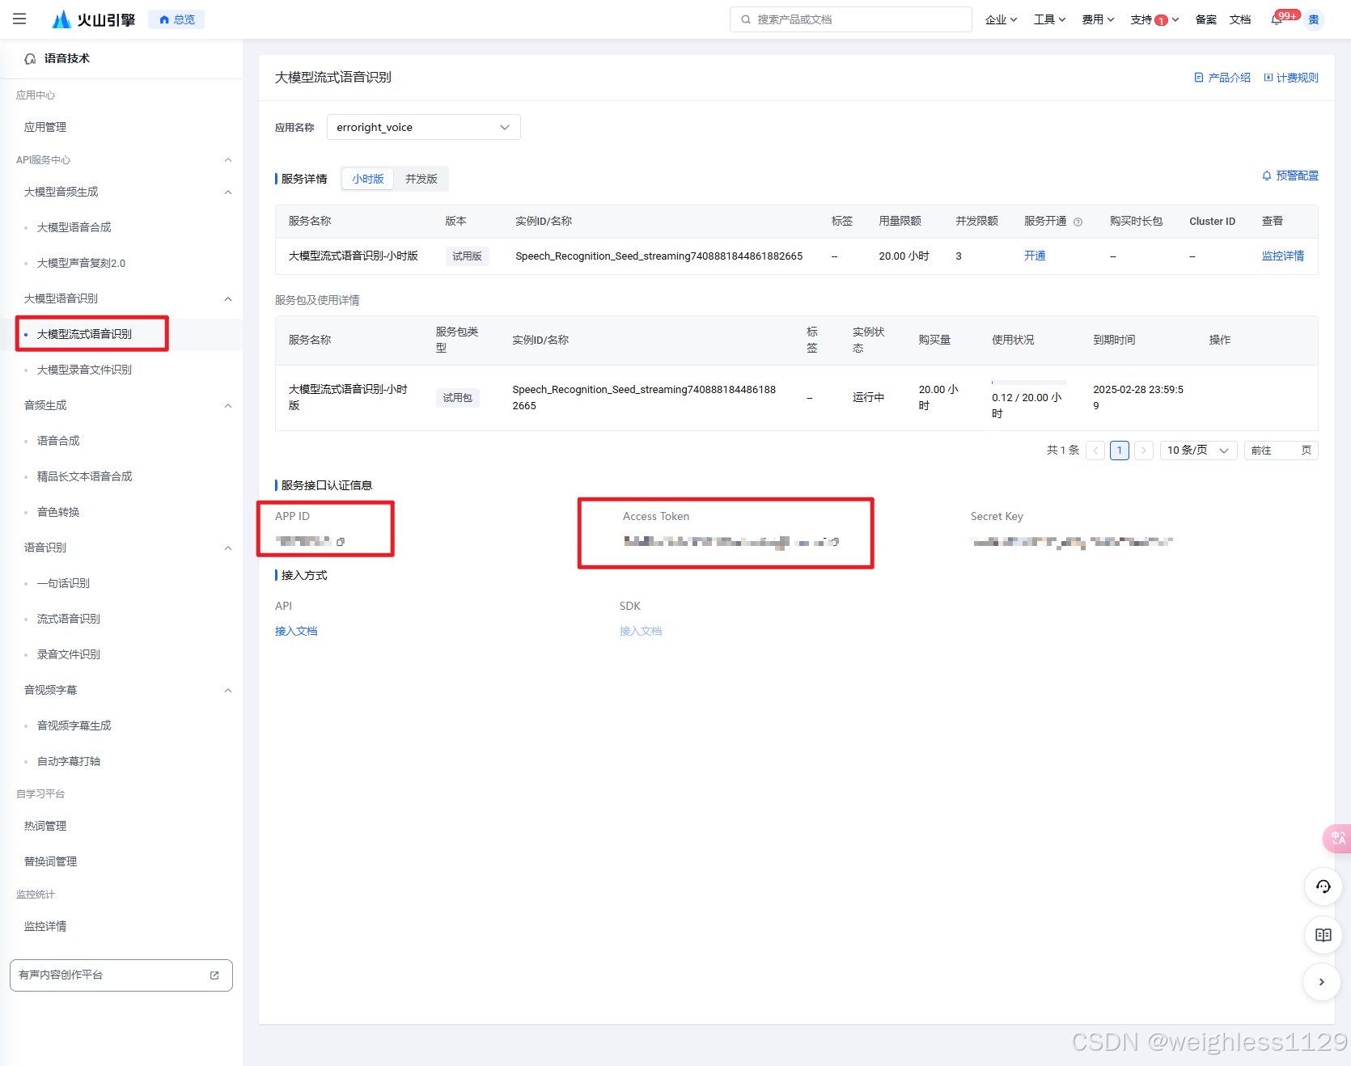
Task: Collapse the 音频生成 group
Action: pyautogui.click(x=228, y=406)
